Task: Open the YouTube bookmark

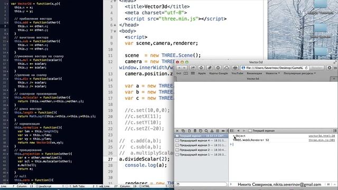Action: coord(237,73)
